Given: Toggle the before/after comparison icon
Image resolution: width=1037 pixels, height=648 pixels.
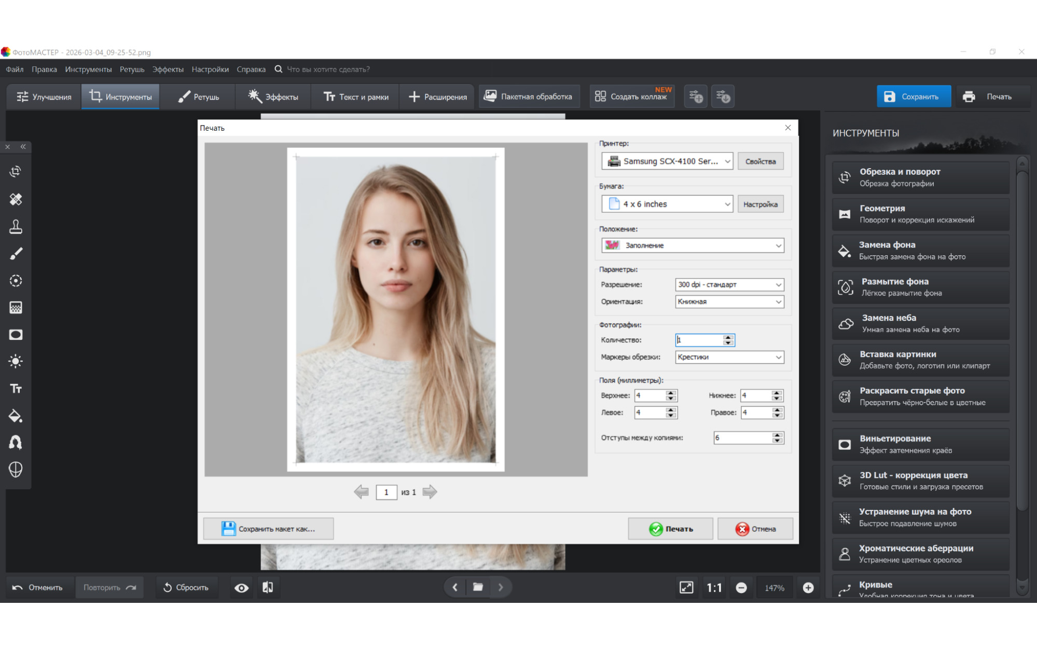Looking at the screenshot, I should (x=268, y=587).
